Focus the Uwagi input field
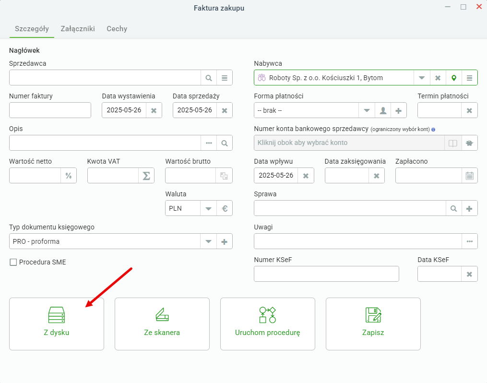 358,241
